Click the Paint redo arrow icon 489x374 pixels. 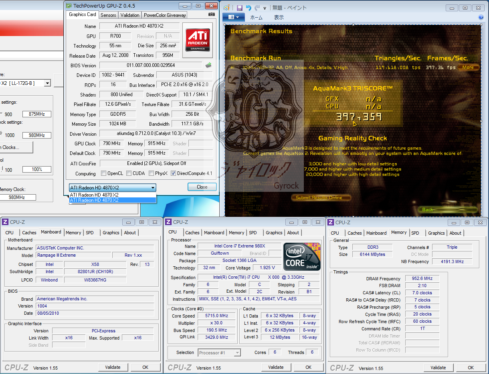click(257, 8)
